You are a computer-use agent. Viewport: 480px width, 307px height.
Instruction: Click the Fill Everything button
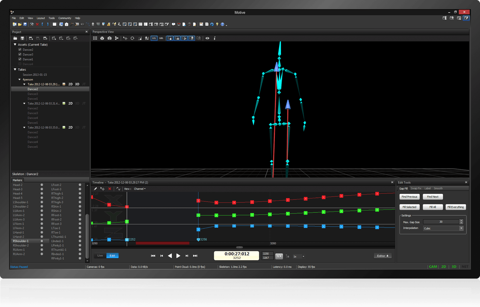(456, 207)
